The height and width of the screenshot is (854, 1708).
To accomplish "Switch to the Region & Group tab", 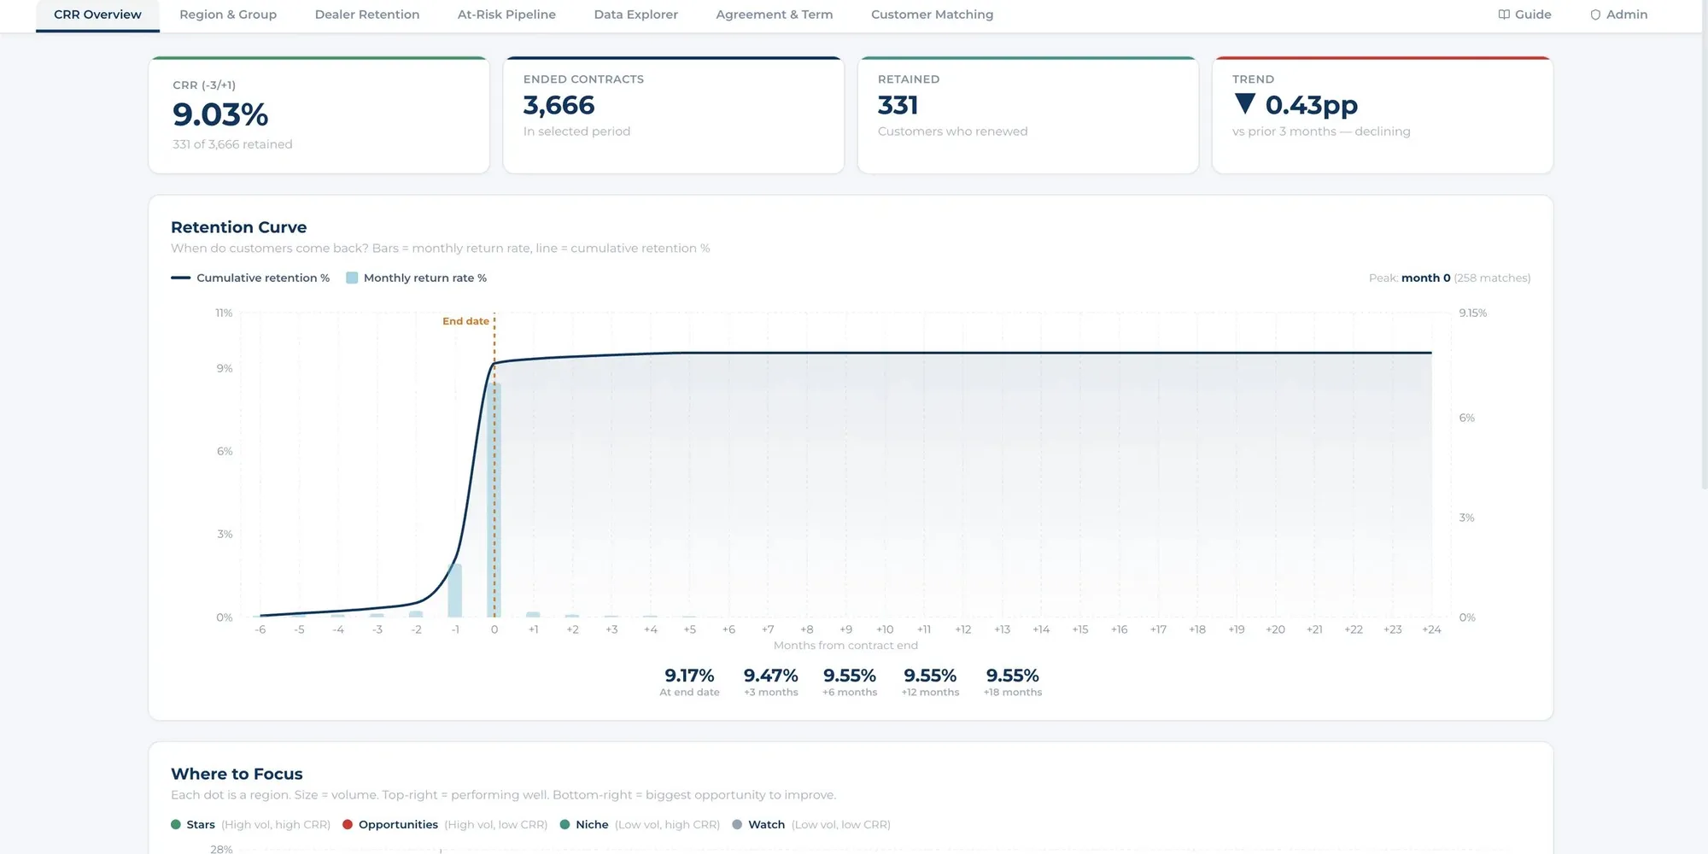I will 228,15.
